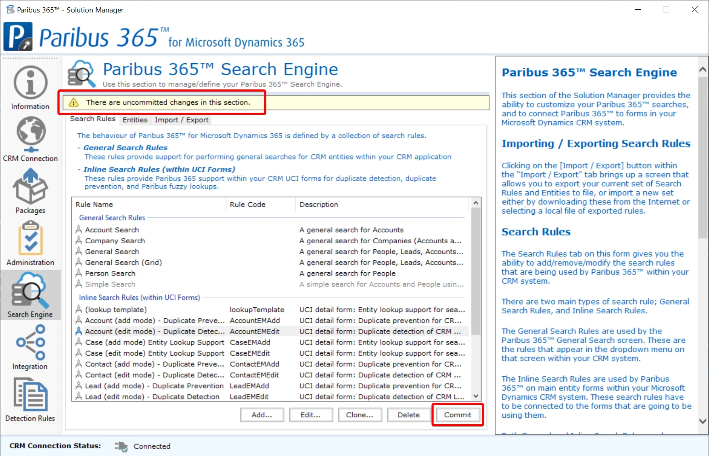
Task: Click the rule icon beside Account Search
Action: (x=79, y=230)
